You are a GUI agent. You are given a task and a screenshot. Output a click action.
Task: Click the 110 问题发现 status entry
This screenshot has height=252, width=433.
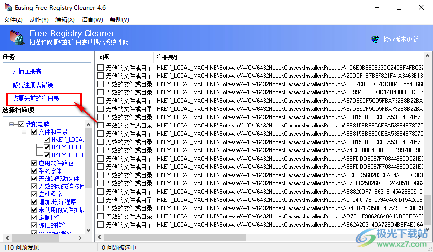click(21, 247)
